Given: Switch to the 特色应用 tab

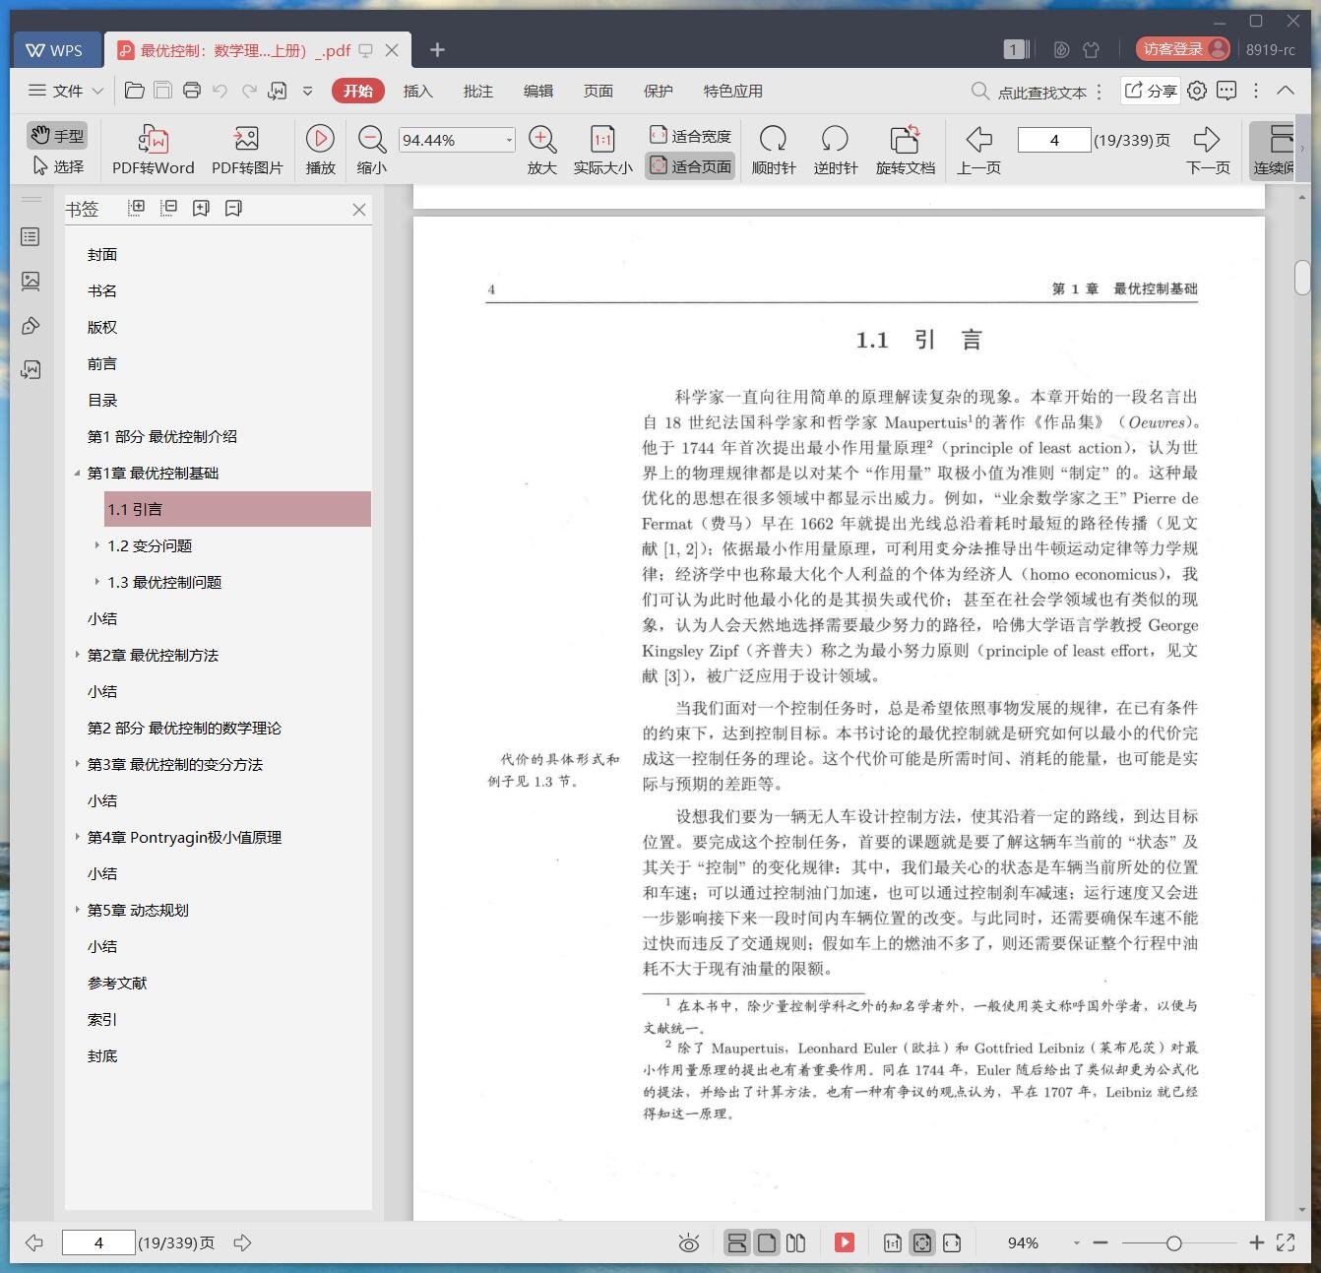Looking at the screenshot, I should [x=732, y=91].
